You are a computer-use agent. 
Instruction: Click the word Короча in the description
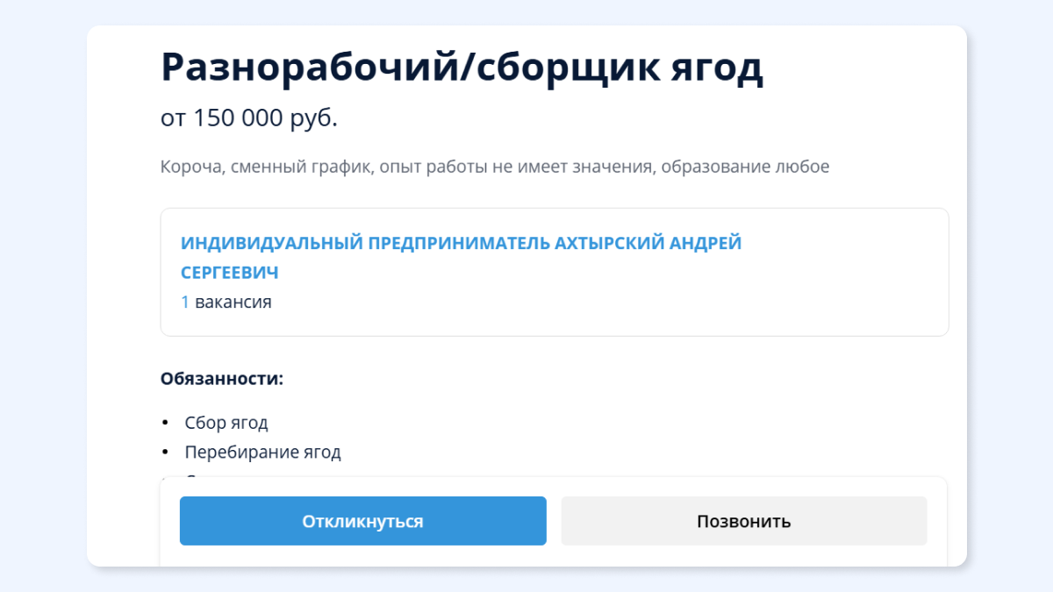click(189, 167)
